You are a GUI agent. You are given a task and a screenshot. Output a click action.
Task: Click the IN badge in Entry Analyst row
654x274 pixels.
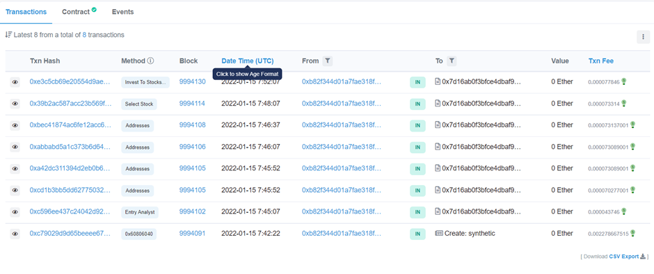417,212
